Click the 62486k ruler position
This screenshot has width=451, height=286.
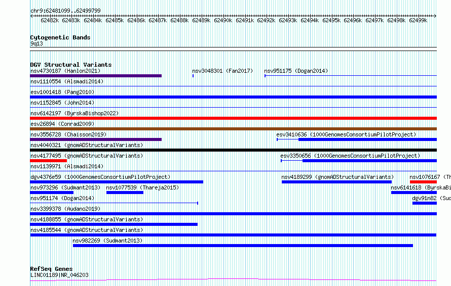(x=136, y=20)
